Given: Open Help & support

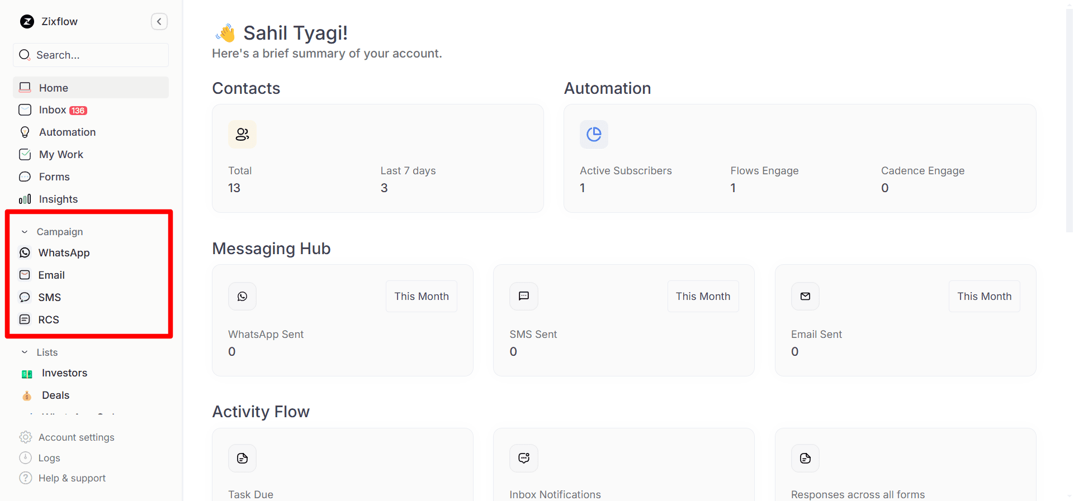Looking at the screenshot, I should pos(72,478).
